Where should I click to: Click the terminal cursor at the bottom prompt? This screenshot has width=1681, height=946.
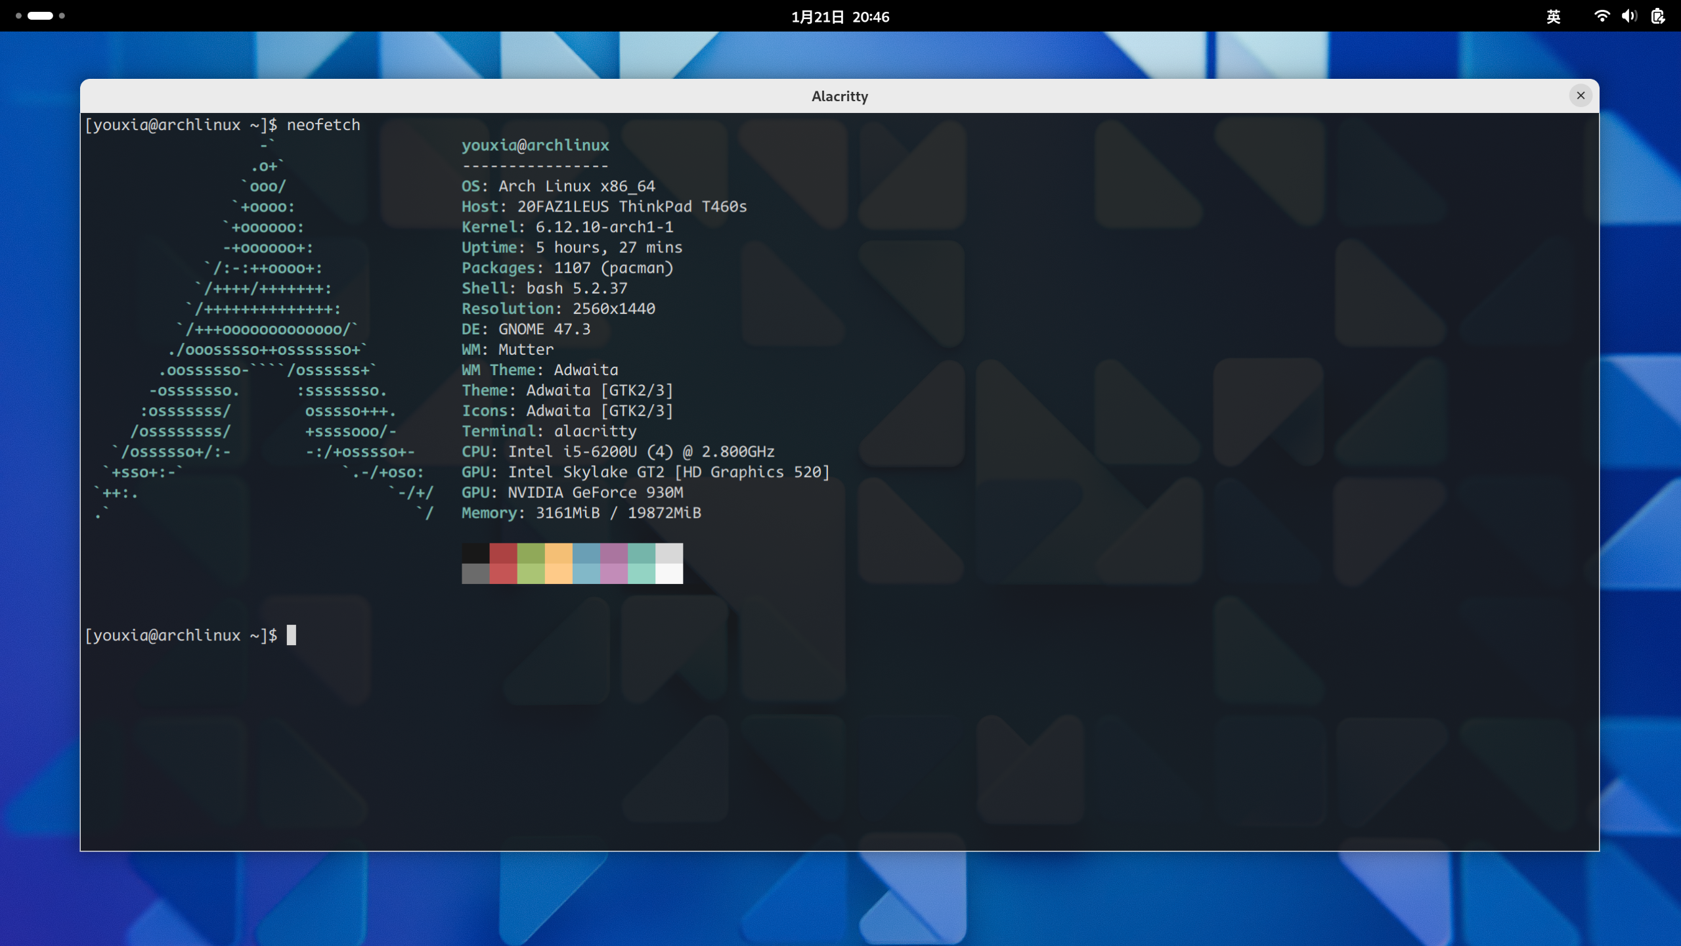click(x=292, y=635)
